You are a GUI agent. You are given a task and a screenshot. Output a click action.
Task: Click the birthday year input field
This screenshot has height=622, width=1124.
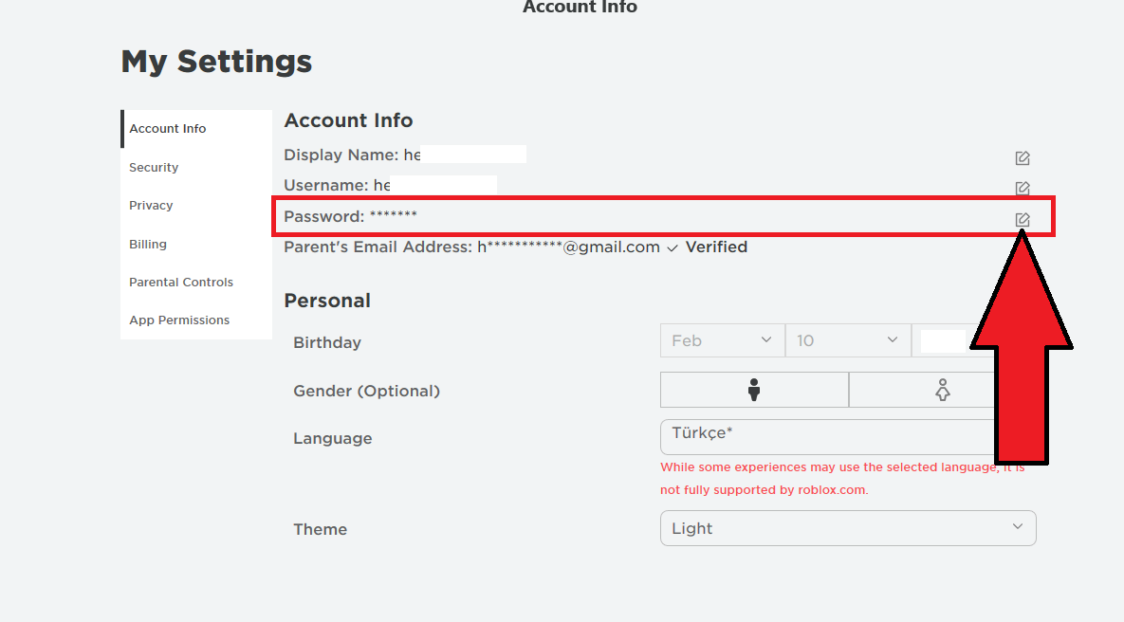click(x=939, y=339)
